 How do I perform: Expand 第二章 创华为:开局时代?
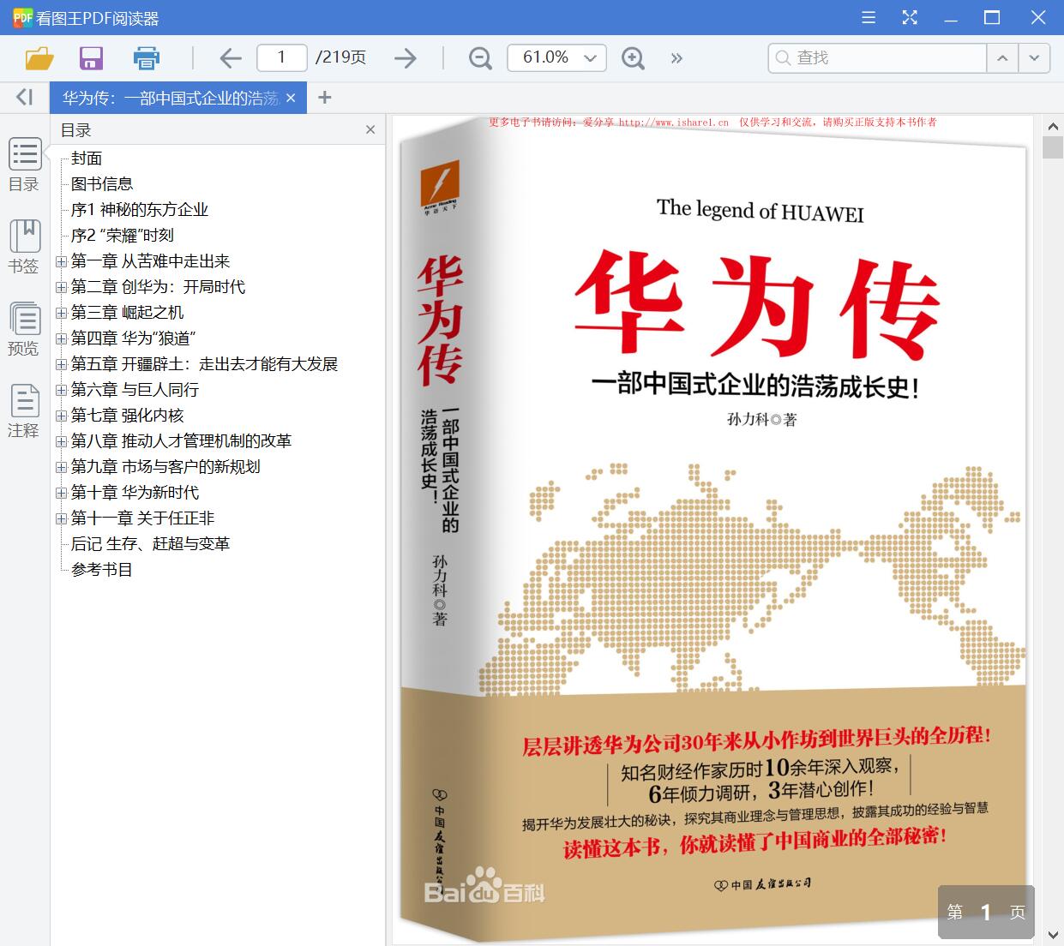[61, 287]
